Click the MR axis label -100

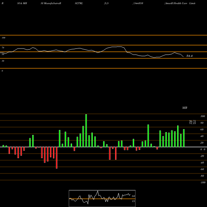tap(203, 183)
